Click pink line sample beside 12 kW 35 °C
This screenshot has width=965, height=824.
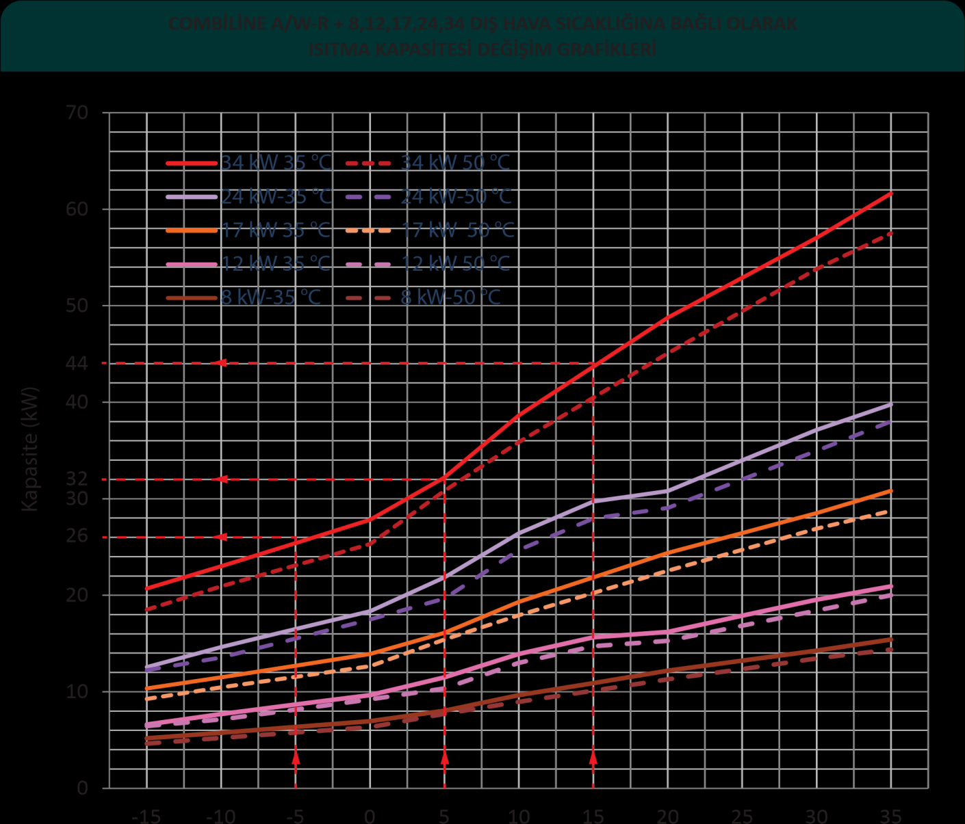[x=192, y=263]
